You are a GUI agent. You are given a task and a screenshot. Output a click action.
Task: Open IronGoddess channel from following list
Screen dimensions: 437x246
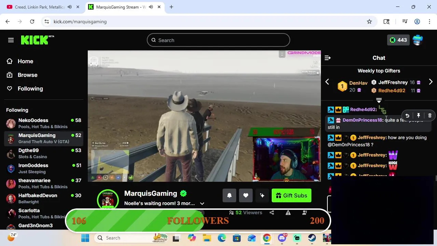[x=44, y=168]
